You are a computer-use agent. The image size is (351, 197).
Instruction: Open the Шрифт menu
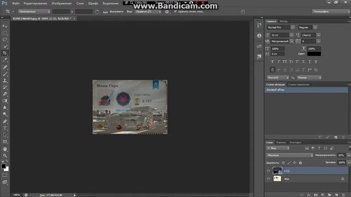(93, 3)
